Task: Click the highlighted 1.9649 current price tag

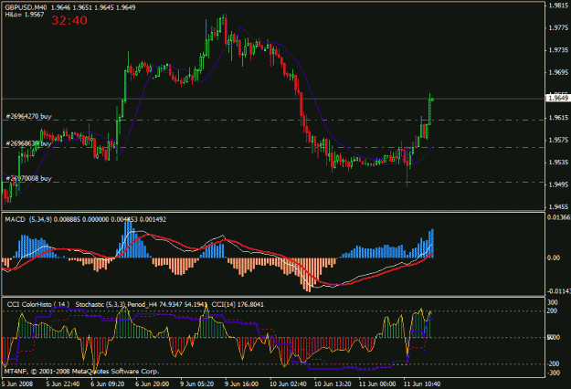Action: pyautogui.click(x=558, y=99)
